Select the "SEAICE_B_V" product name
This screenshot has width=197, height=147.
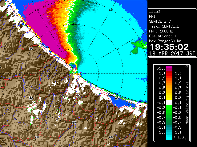point(160,21)
